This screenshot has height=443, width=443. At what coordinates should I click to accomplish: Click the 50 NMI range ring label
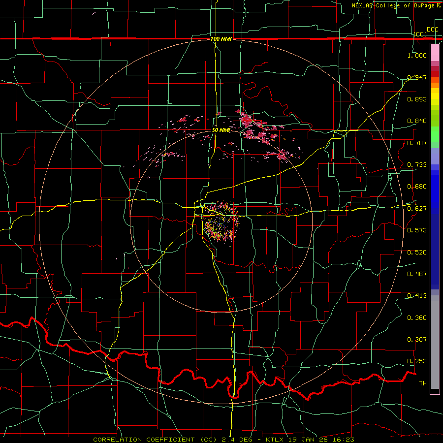[221, 130]
